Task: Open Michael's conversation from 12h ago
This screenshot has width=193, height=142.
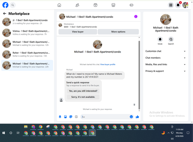Action: pos(27,44)
